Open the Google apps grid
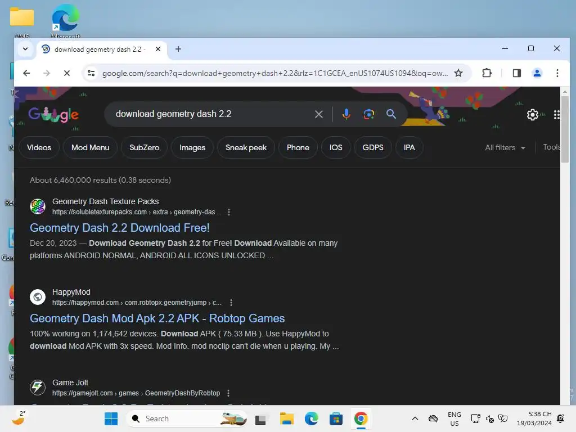This screenshot has width=576, height=432. tap(557, 115)
